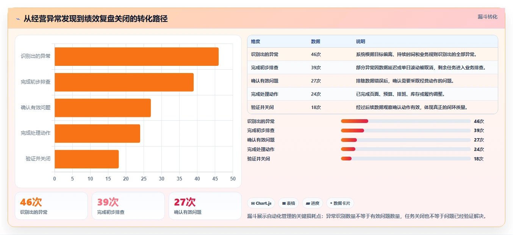The width and height of the screenshot is (513, 235).
Task: Click the 24次 value in the table
Action: pos(316,94)
